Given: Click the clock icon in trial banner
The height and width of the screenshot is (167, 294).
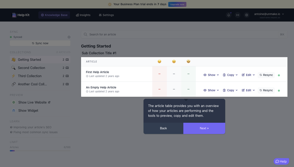Looking at the screenshot, I should [x=110, y=4].
